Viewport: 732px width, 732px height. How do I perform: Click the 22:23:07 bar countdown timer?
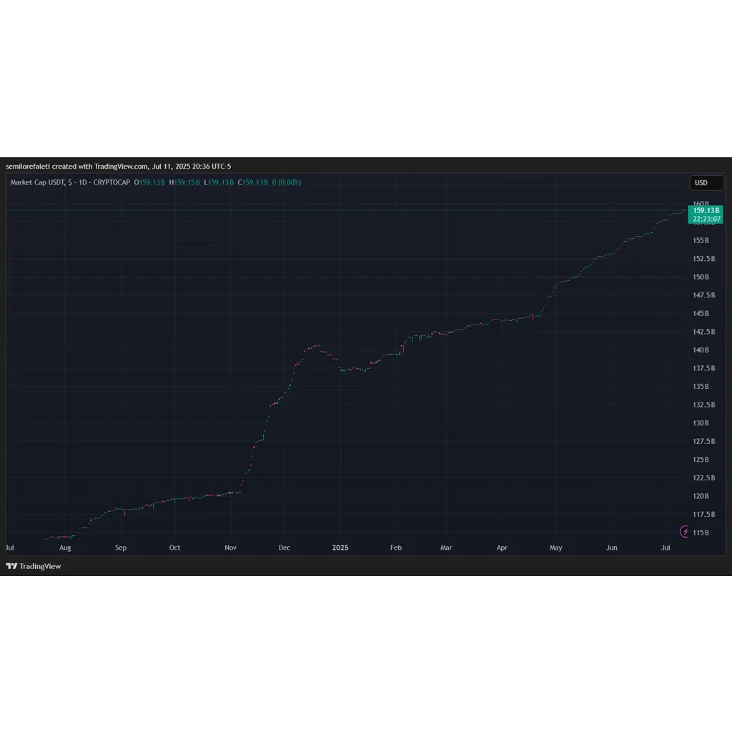coord(706,219)
